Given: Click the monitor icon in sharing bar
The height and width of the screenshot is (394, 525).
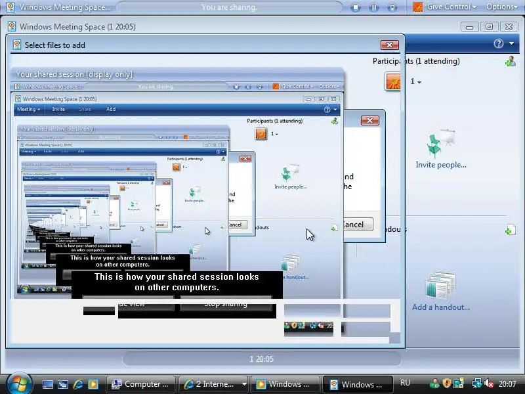Looking at the screenshot, I should point(392,7).
